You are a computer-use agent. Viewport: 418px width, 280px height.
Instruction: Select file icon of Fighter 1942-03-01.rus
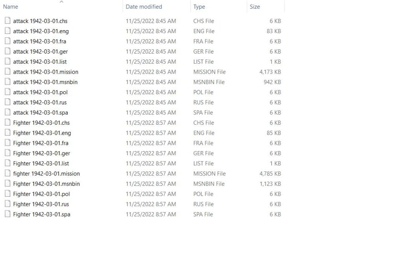pos(8,204)
